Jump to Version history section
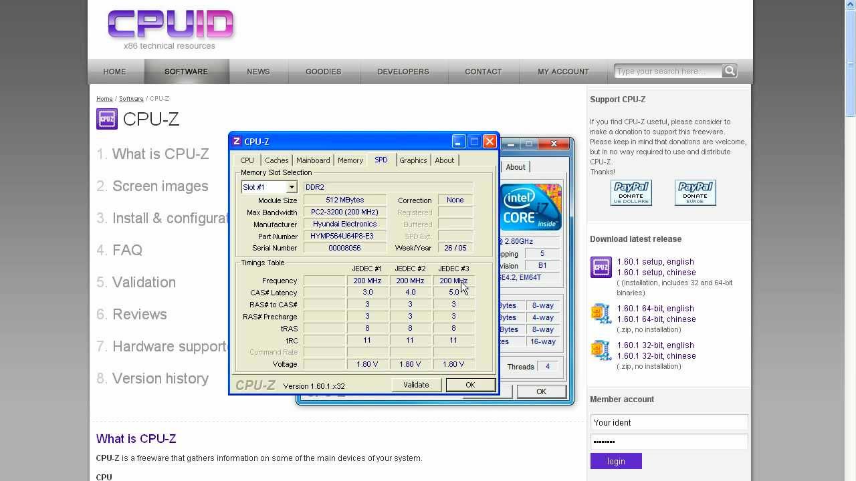The width and height of the screenshot is (856, 481). click(160, 379)
